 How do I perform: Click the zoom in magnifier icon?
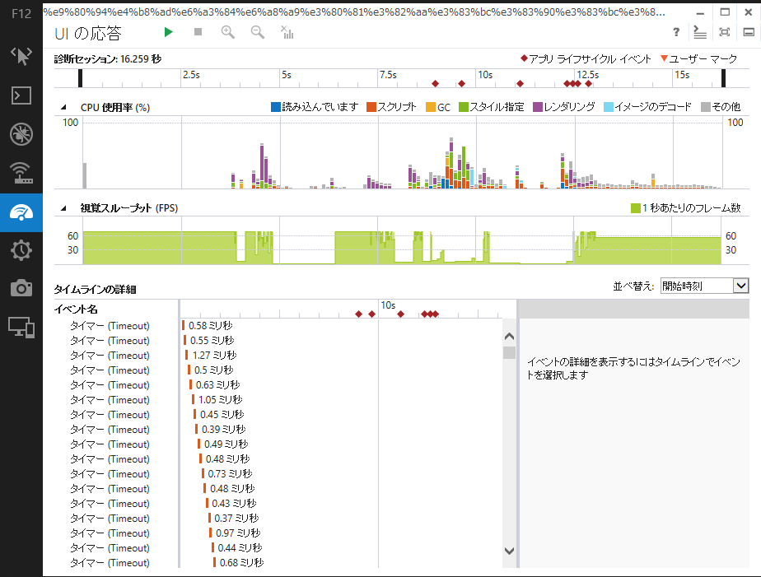[x=228, y=32]
